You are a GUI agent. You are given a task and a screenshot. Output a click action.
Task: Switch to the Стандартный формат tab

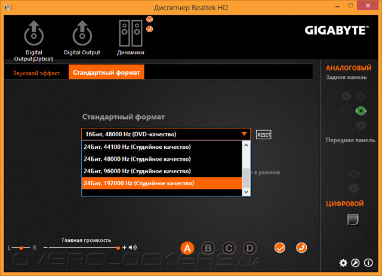point(106,72)
